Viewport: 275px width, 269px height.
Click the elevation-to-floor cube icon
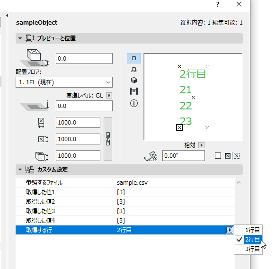[34, 58]
